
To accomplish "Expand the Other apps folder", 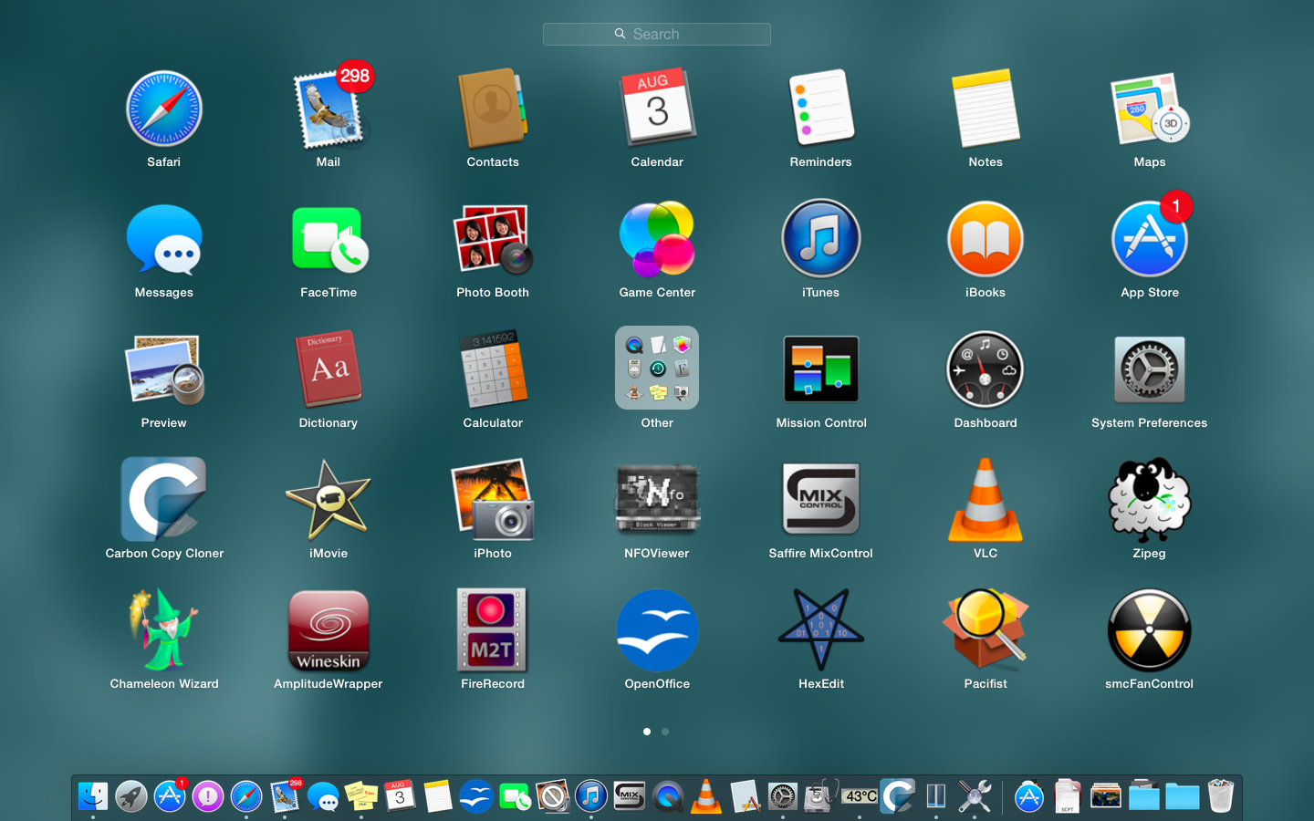I will [x=657, y=368].
